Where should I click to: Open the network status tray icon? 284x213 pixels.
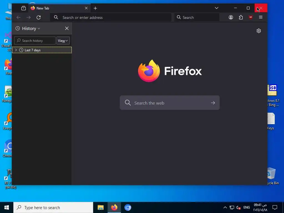[232, 207]
